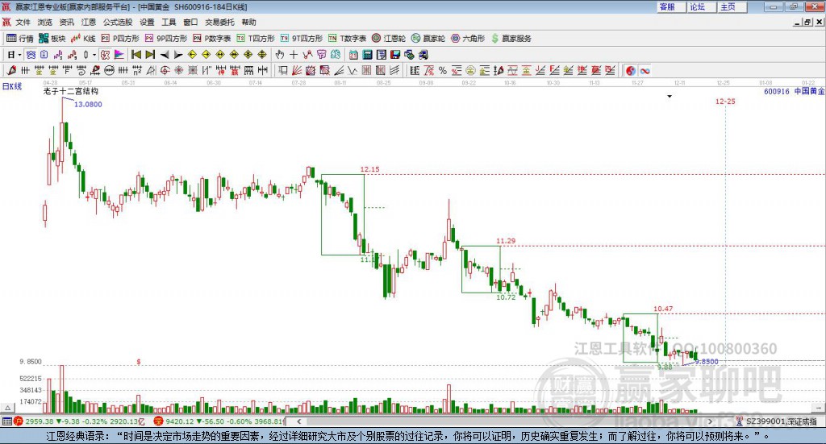Expand the 日 period dropdown arrow
826x444 pixels.
(19, 55)
